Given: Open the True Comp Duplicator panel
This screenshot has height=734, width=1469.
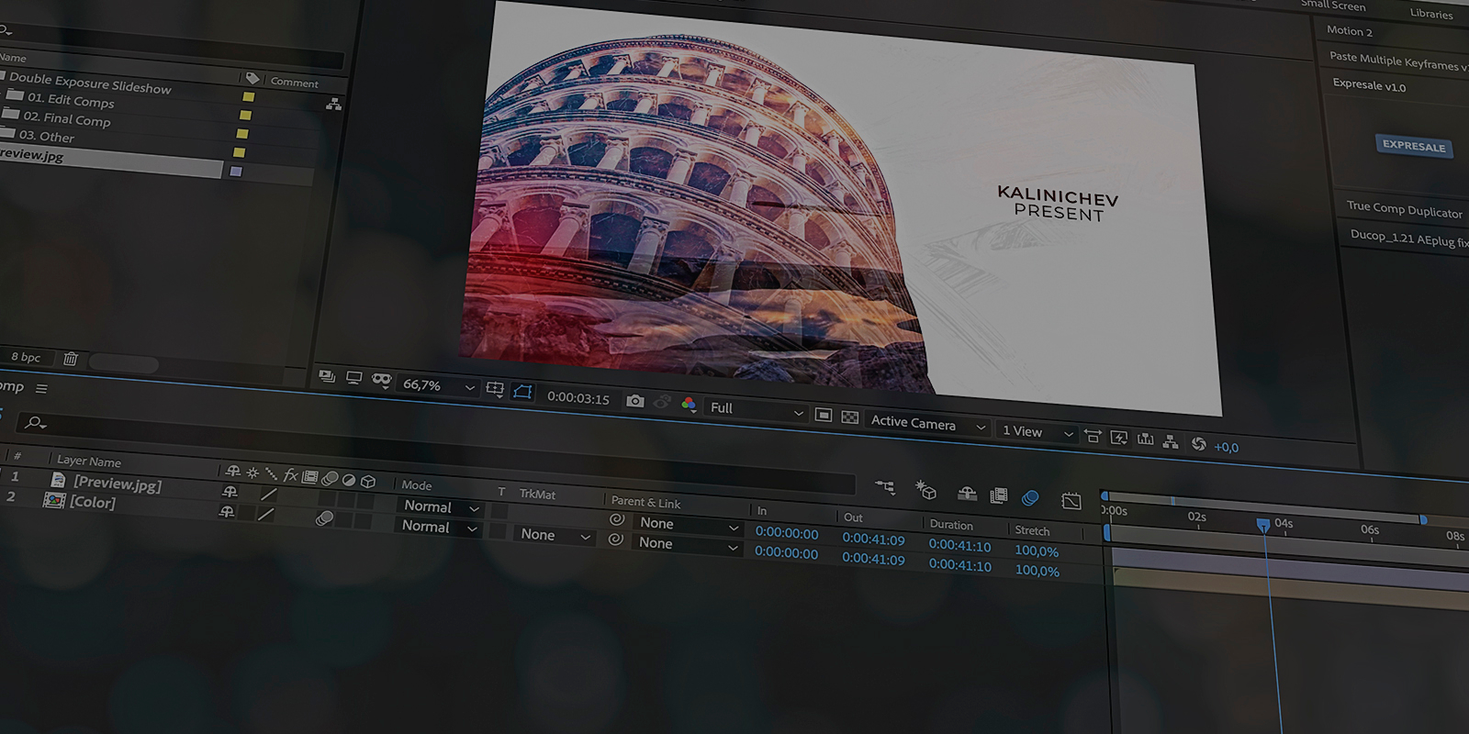Looking at the screenshot, I should click(x=1405, y=209).
